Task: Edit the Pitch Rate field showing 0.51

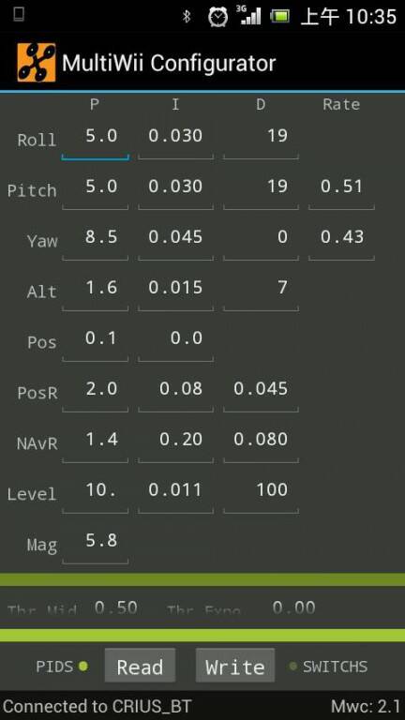Action: tap(341, 191)
